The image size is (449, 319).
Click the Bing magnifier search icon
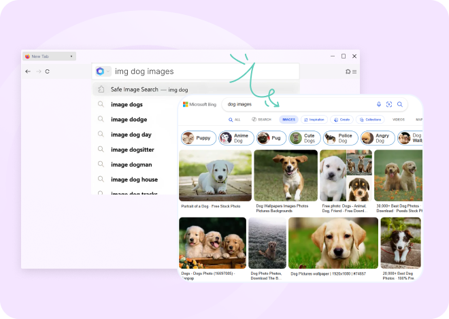tap(400, 104)
